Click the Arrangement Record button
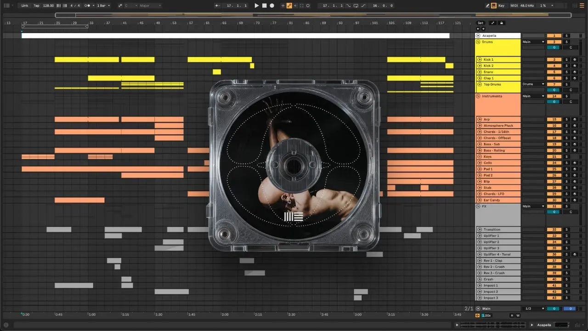This screenshot has height=331, width=588. [x=272, y=6]
